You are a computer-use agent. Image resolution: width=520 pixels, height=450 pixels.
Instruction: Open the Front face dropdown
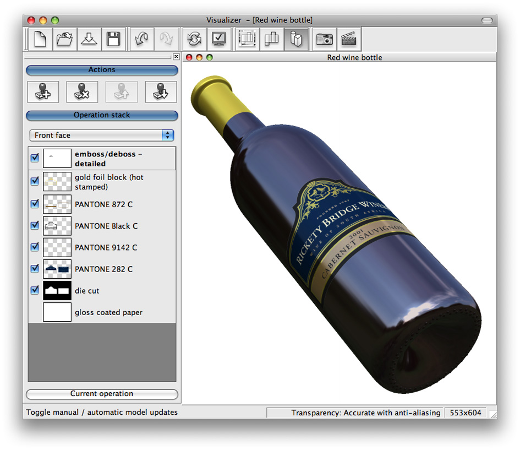[x=102, y=135]
